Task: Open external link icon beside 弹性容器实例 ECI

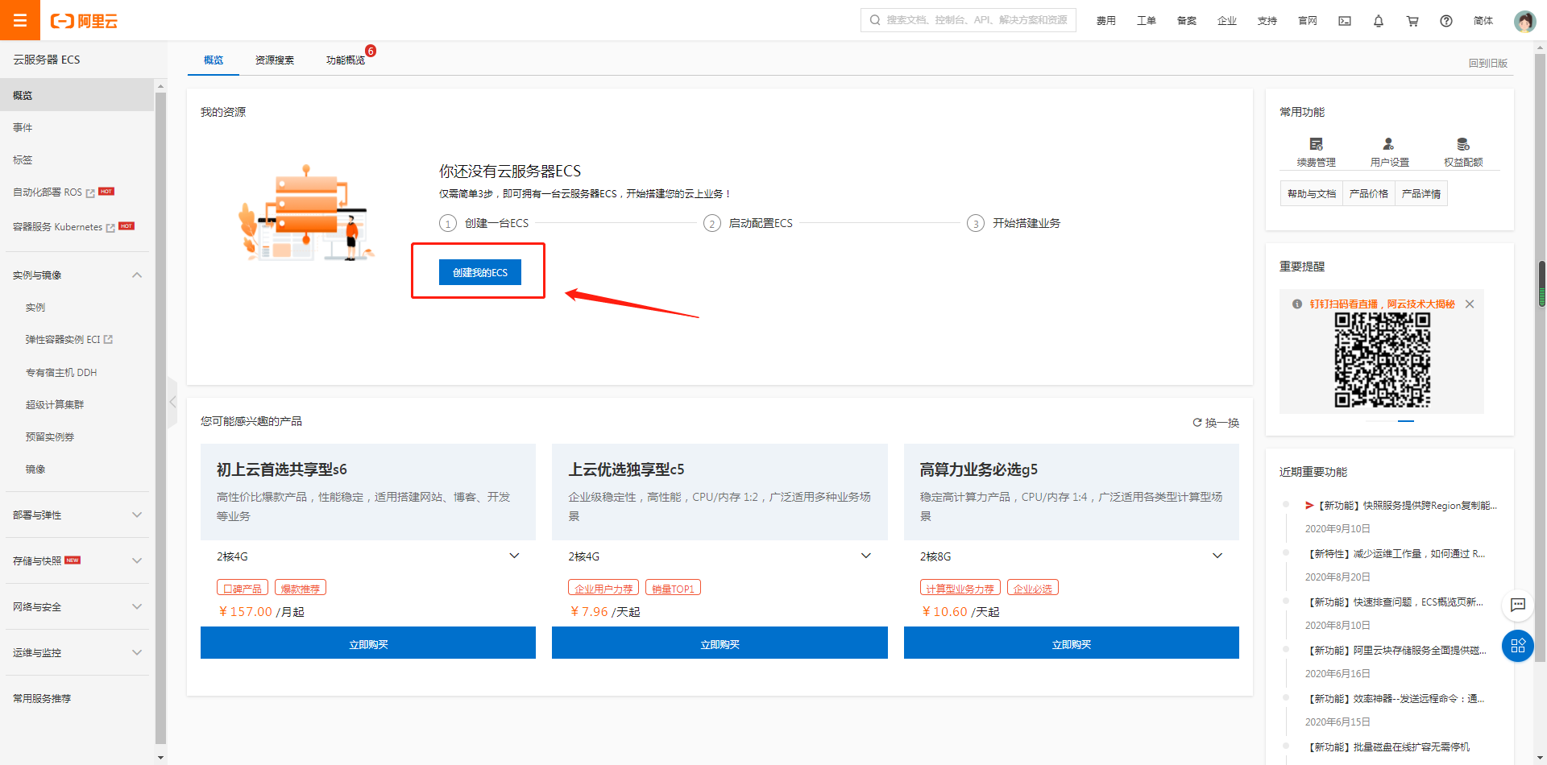Action: [108, 340]
